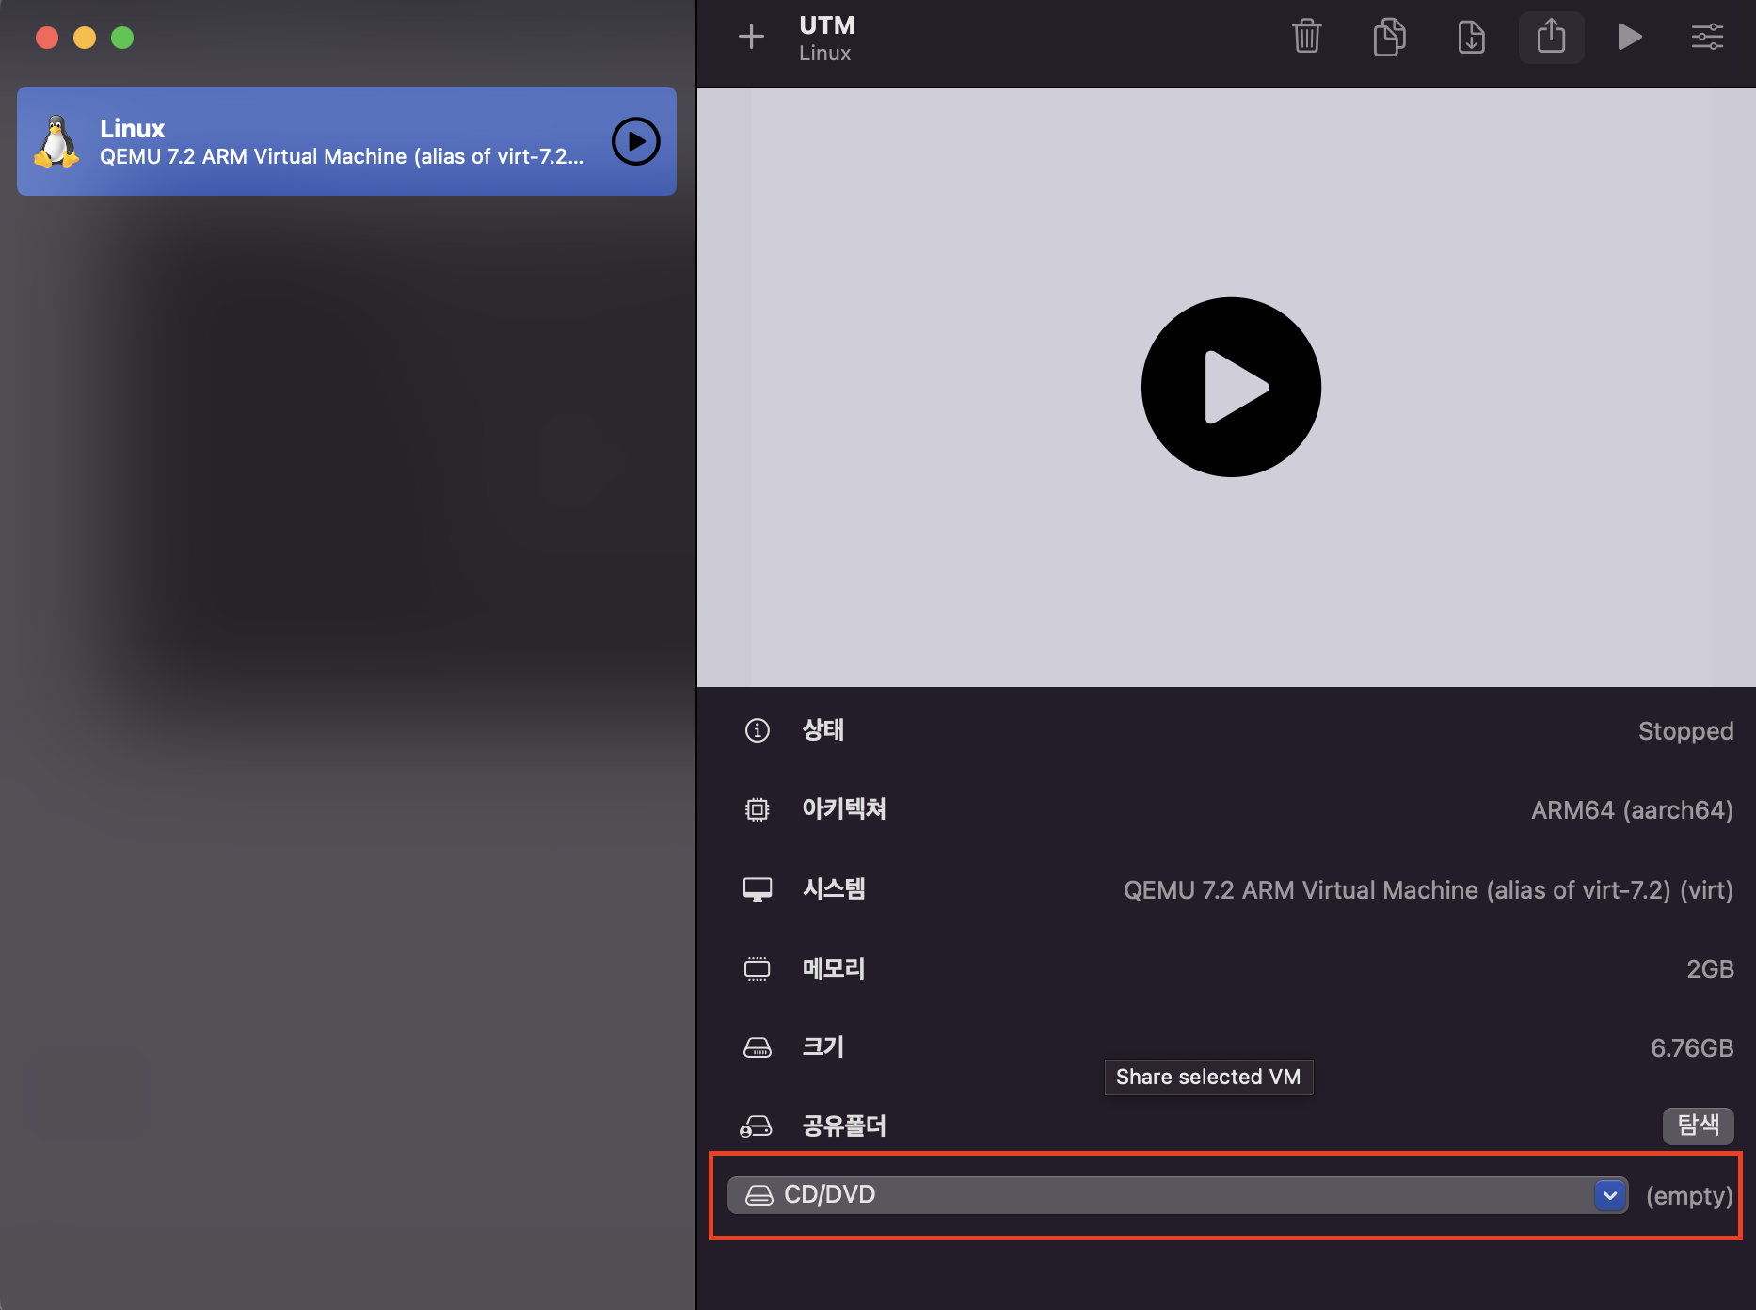Open the CD/DVD dropdown menu

pos(1177,1195)
